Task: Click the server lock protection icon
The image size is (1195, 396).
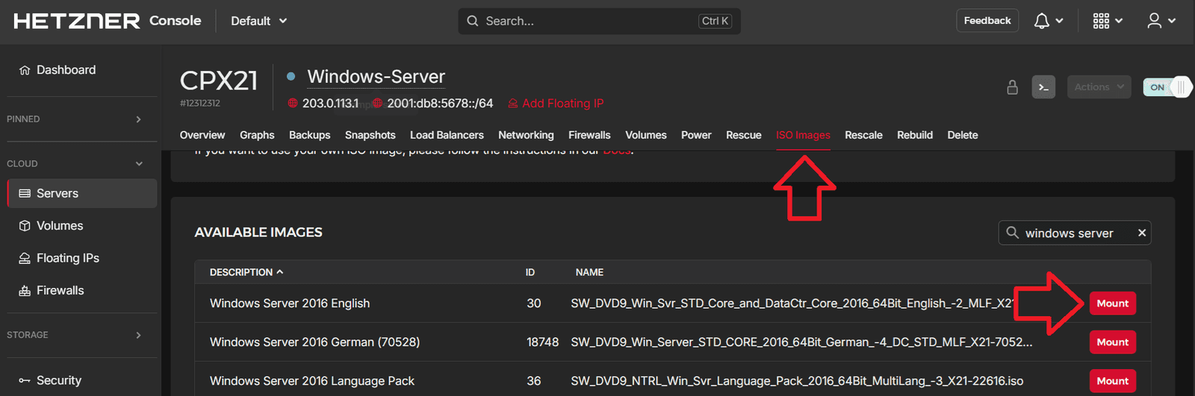Action: (x=1012, y=87)
